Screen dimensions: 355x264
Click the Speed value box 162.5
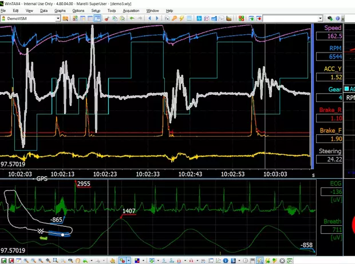pyautogui.click(x=329, y=36)
